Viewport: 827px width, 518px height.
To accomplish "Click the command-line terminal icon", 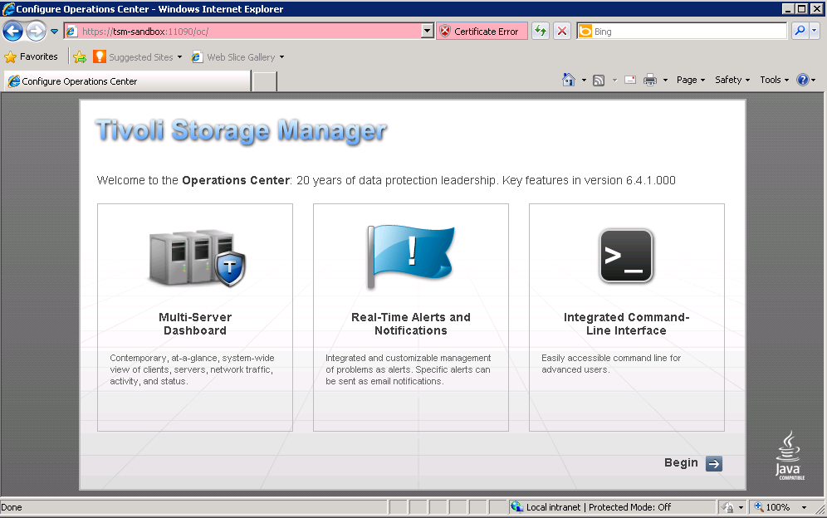I will (x=626, y=257).
